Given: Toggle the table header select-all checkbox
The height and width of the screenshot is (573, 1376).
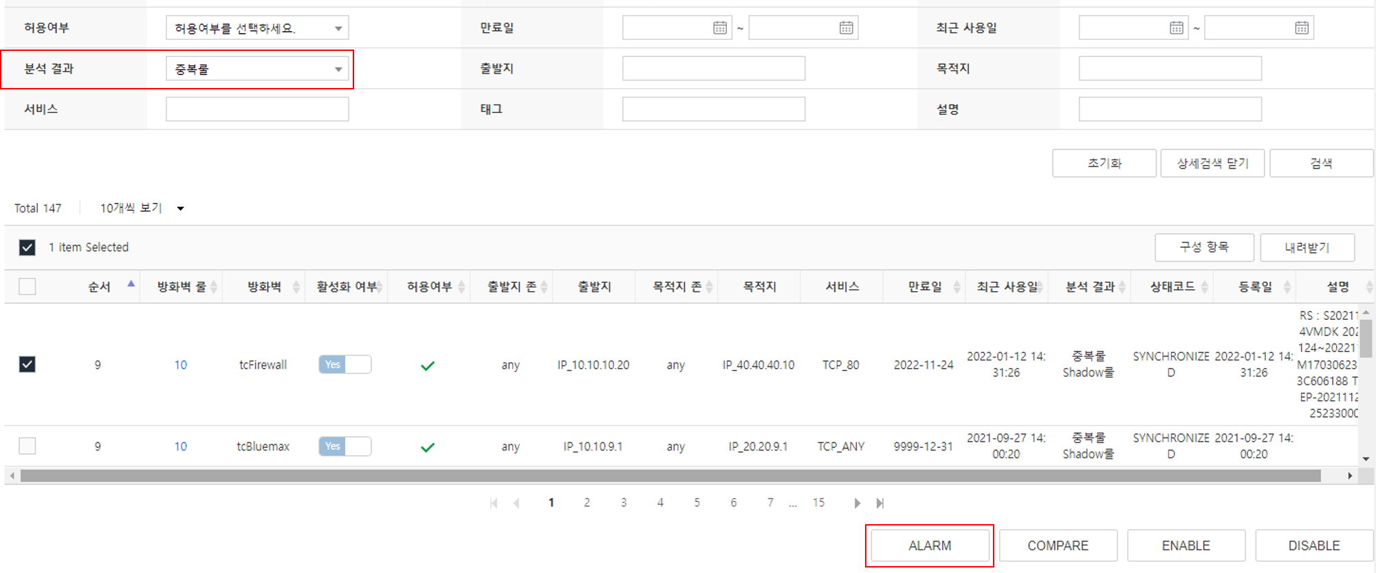Looking at the screenshot, I should pyautogui.click(x=28, y=287).
